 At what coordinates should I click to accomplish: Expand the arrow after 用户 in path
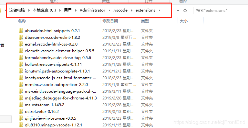point(76,10)
